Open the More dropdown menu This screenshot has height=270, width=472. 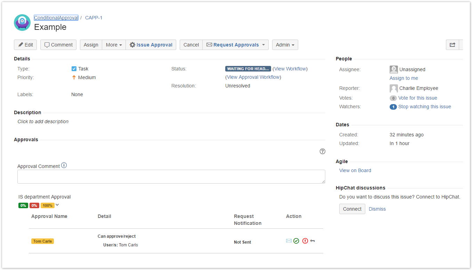114,45
